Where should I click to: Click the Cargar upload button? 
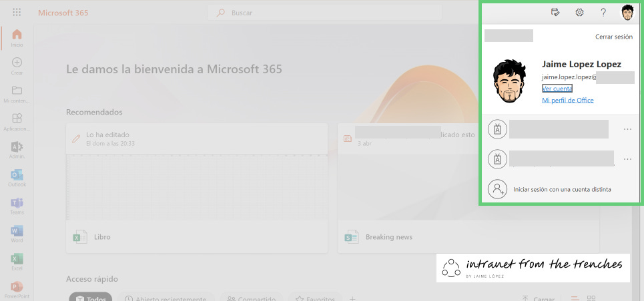539,298
